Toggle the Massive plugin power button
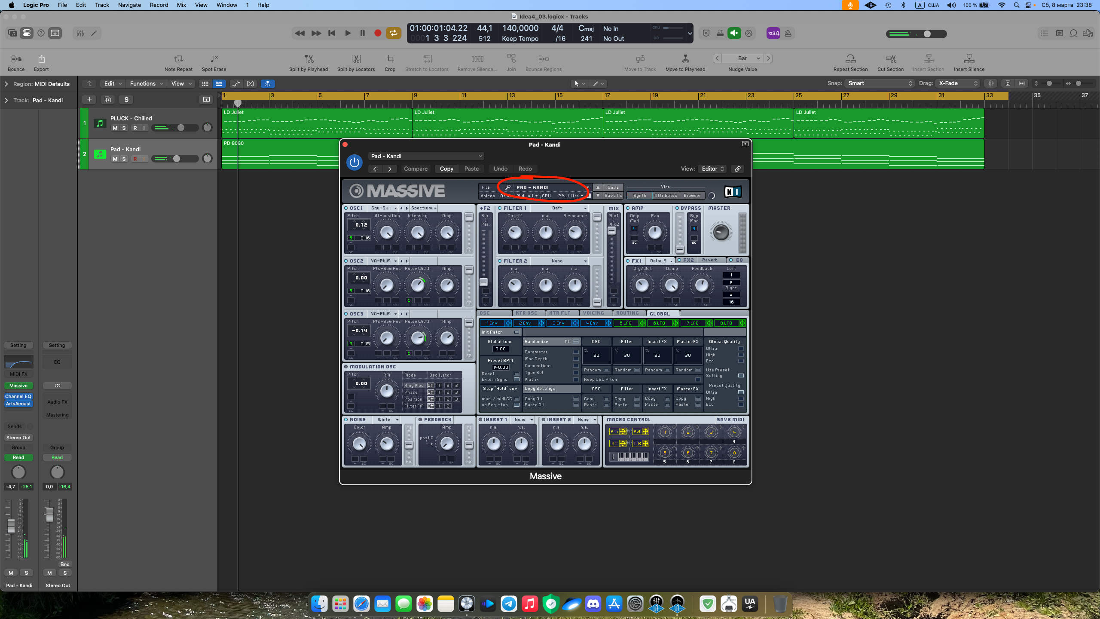The width and height of the screenshot is (1100, 619). (354, 162)
